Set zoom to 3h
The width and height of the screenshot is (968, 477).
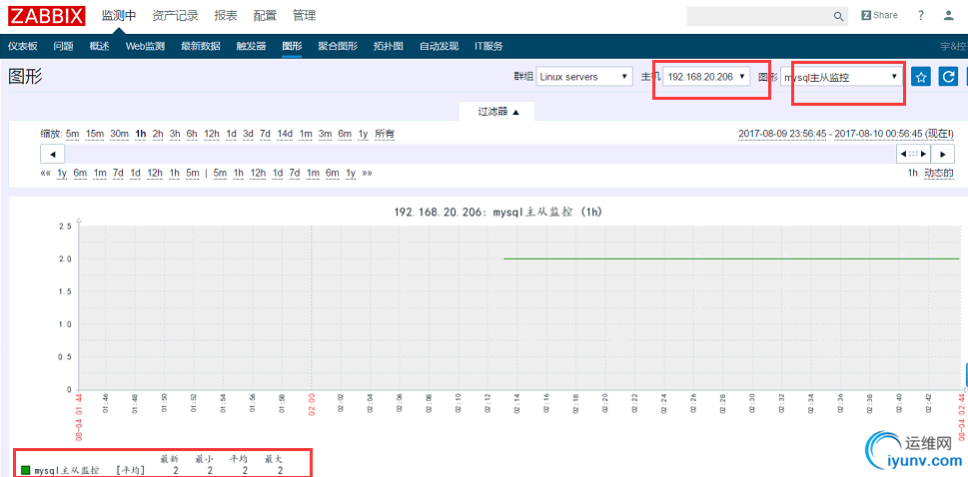[x=176, y=134]
